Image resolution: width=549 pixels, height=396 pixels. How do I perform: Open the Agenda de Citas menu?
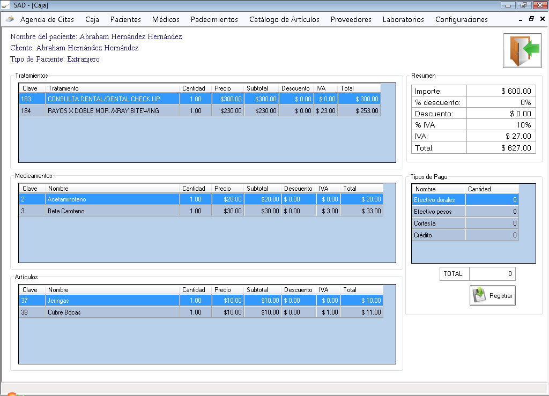point(47,20)
